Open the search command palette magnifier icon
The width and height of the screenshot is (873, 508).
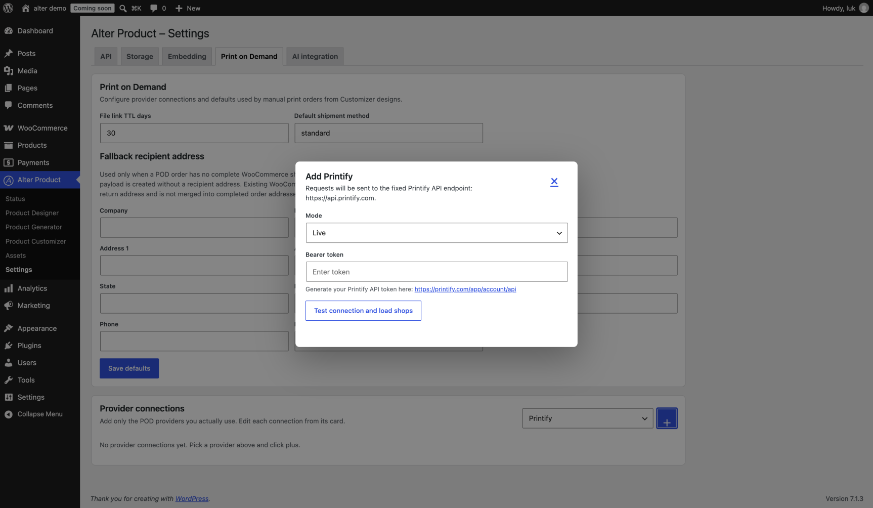(x=123, y=8)
